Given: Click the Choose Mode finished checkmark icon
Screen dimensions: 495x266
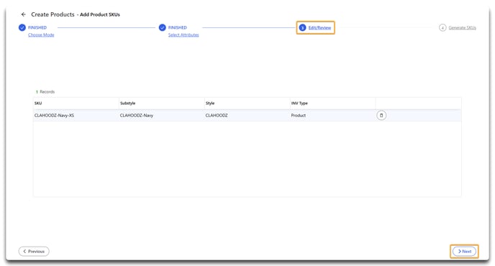Looking at the screenshot, I should tap(22, 28).
